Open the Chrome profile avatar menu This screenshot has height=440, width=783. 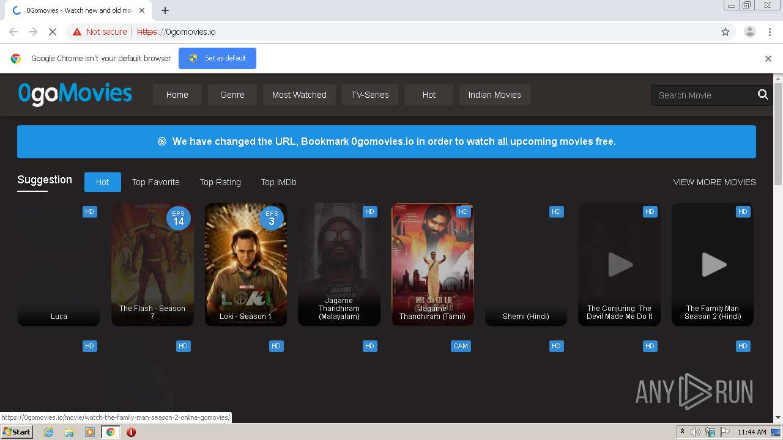tap(749, 32)
